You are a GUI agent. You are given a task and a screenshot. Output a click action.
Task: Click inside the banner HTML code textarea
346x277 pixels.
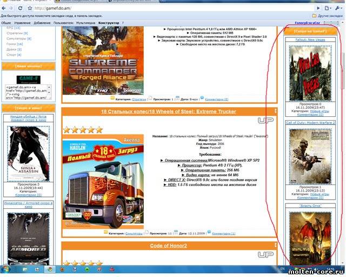tap(26, 92)
